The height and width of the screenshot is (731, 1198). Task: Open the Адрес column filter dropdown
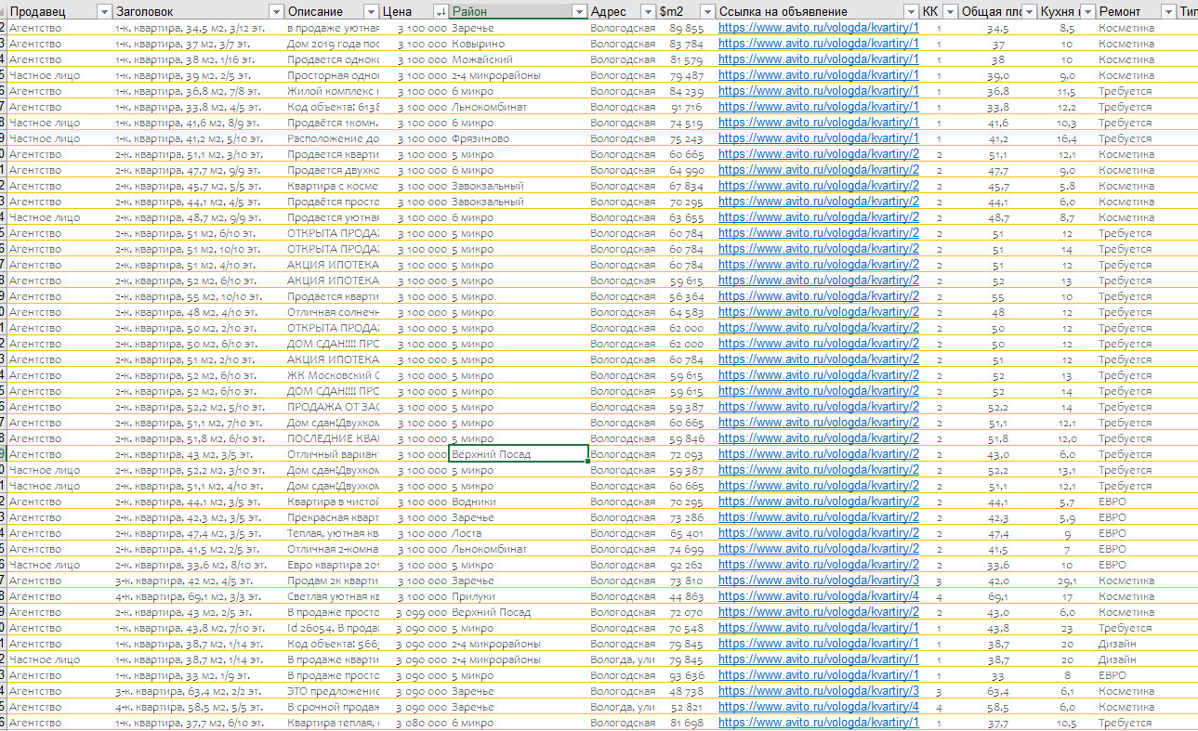tap(647, 11)
